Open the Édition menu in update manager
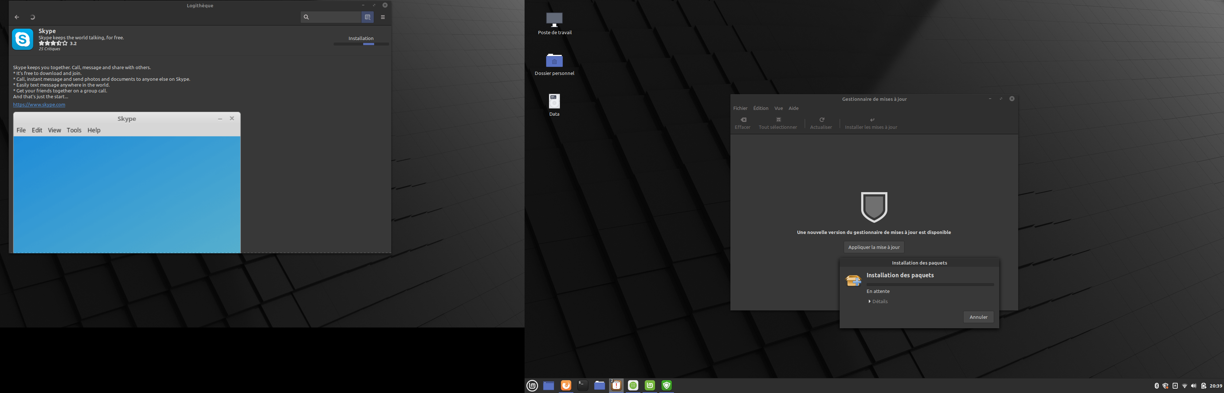The width and height of the screenshot is (1224, 393). [x=760, y=108]
